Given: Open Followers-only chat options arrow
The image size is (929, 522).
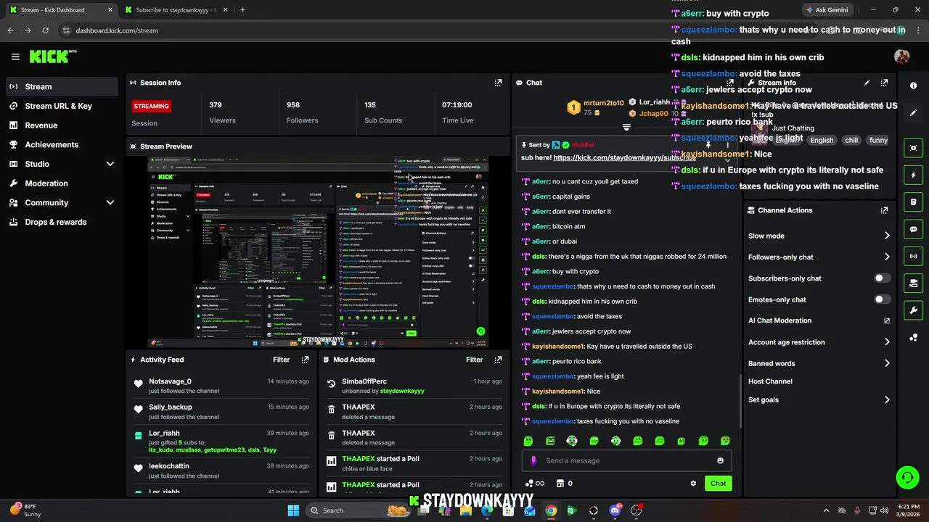Looking at the screenshot, I should click(x=887, y=257).
